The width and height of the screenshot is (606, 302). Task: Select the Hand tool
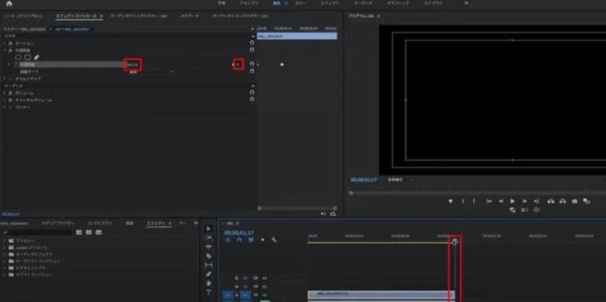click(x=208, y=283)
